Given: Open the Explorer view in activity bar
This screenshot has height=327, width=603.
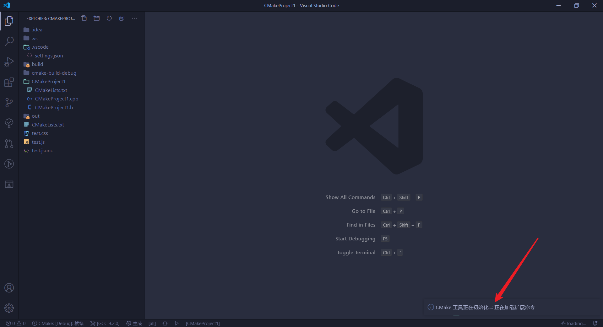Looking at the screenshot, I should point(9,21).
